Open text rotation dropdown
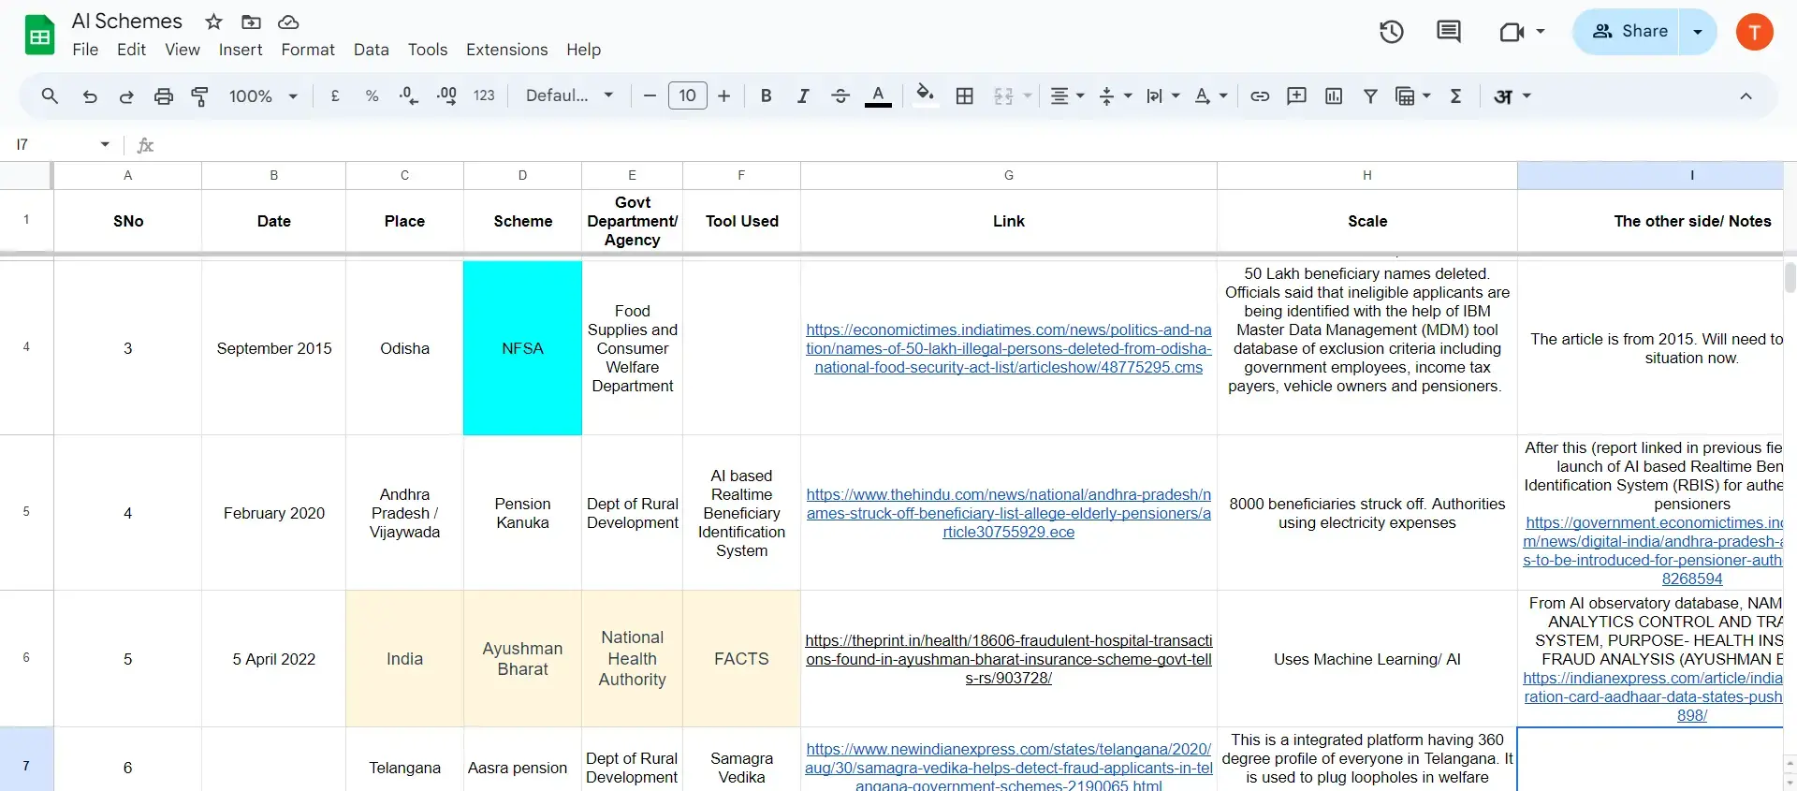 (1210, 95)
